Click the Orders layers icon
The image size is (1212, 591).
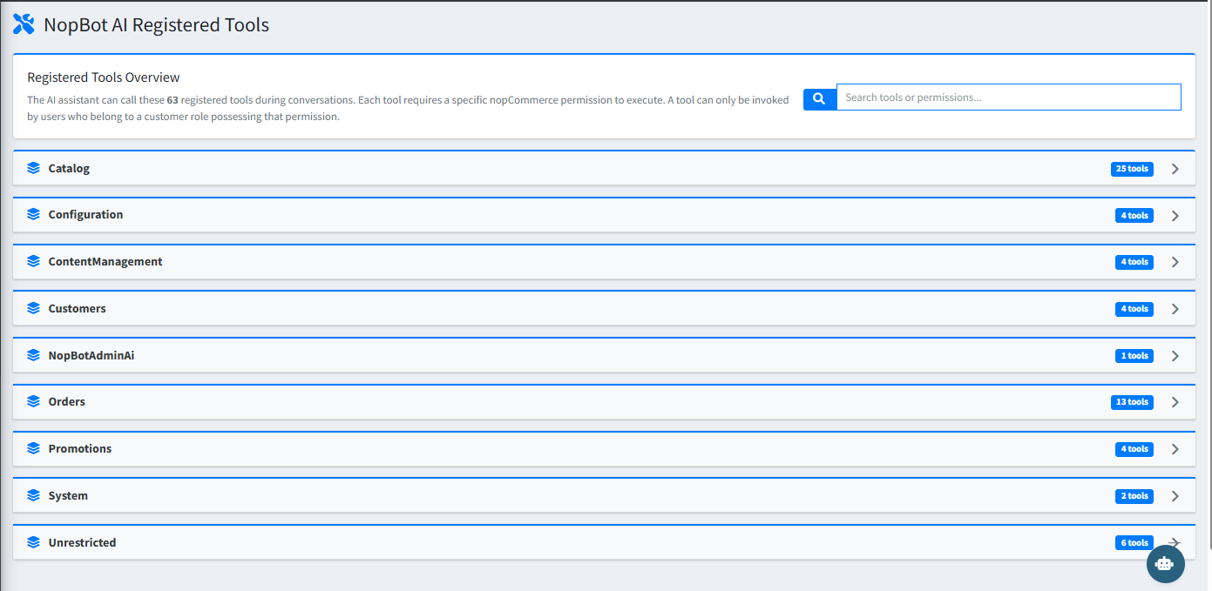coord(33,401)
